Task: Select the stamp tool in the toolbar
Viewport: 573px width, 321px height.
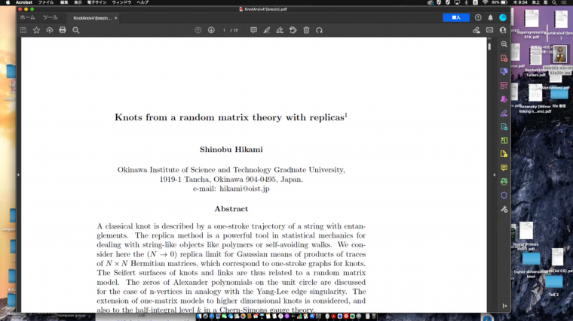Action: tap(293, 30)
